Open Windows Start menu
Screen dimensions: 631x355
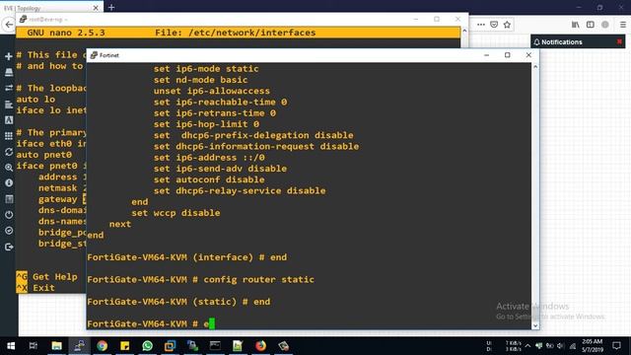11,346
